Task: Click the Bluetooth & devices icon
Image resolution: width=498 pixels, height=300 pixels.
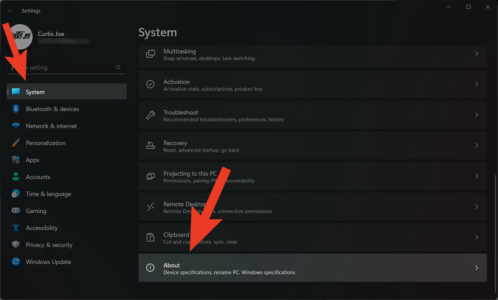Action: click(16, 109)
